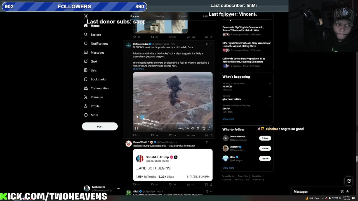Open the floating Grok button
Screen dimensions: 358x201
(348, 181)
